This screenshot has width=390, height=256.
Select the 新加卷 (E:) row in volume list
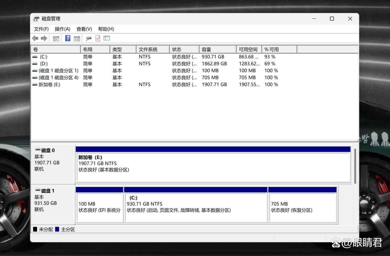click(x=49, y=84)
